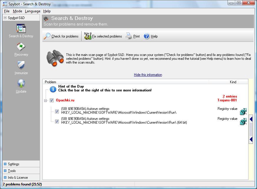Open the Search & Destroy sidebar icon

(21, 28)
